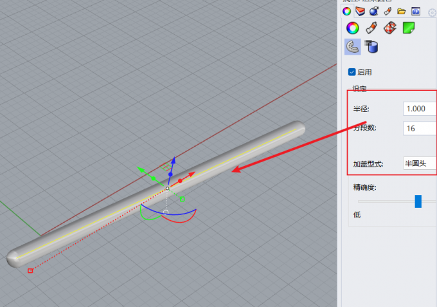Toggle the 启用 checkbox
437x307 pixels.
pyautogui.click(x=352, y=72)
